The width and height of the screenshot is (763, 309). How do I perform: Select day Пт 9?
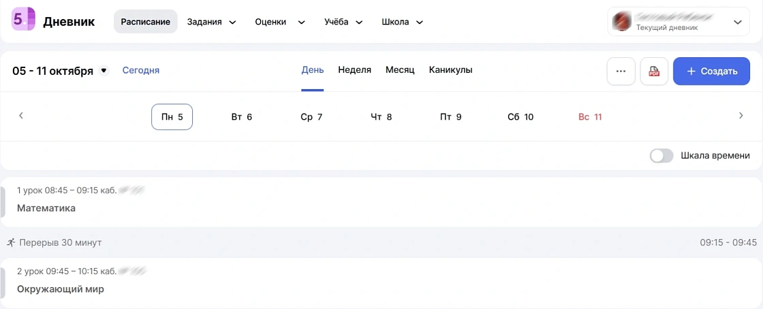click(x=450, y=116)
